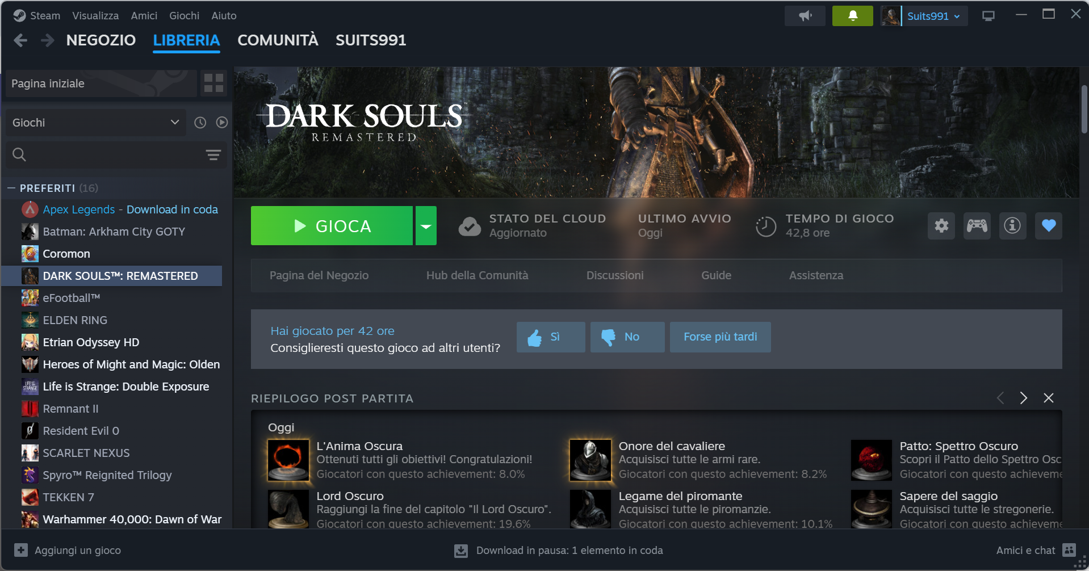
Task: Open the Amici menu
Action: coord(144,16)
